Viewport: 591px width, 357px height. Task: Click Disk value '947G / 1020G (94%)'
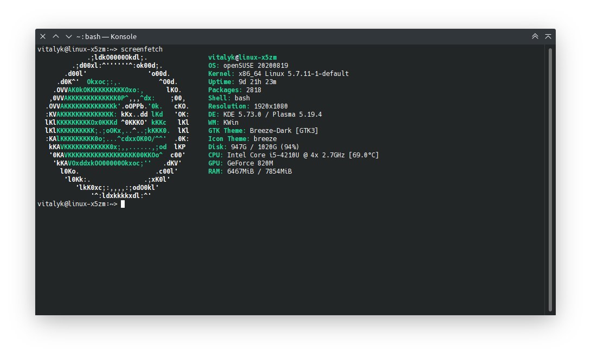click(x=265, y=147)
